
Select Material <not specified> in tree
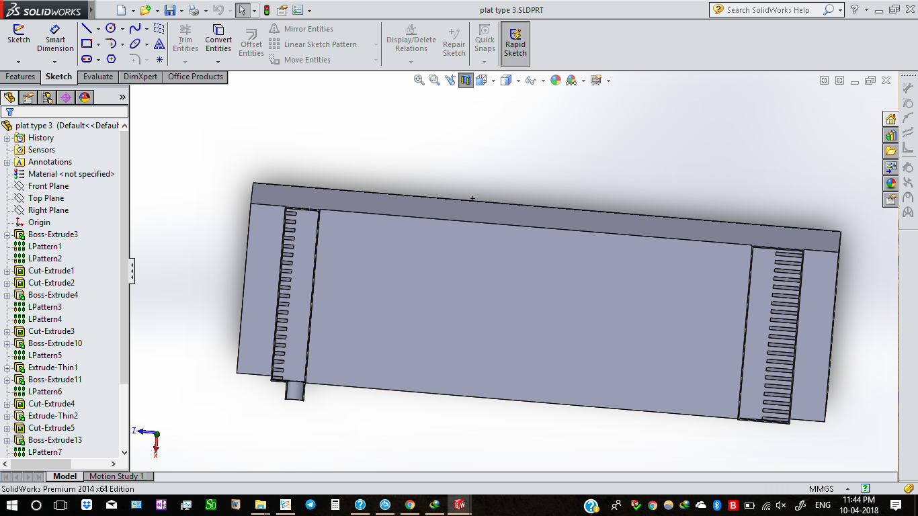click(x=71, y=174)
